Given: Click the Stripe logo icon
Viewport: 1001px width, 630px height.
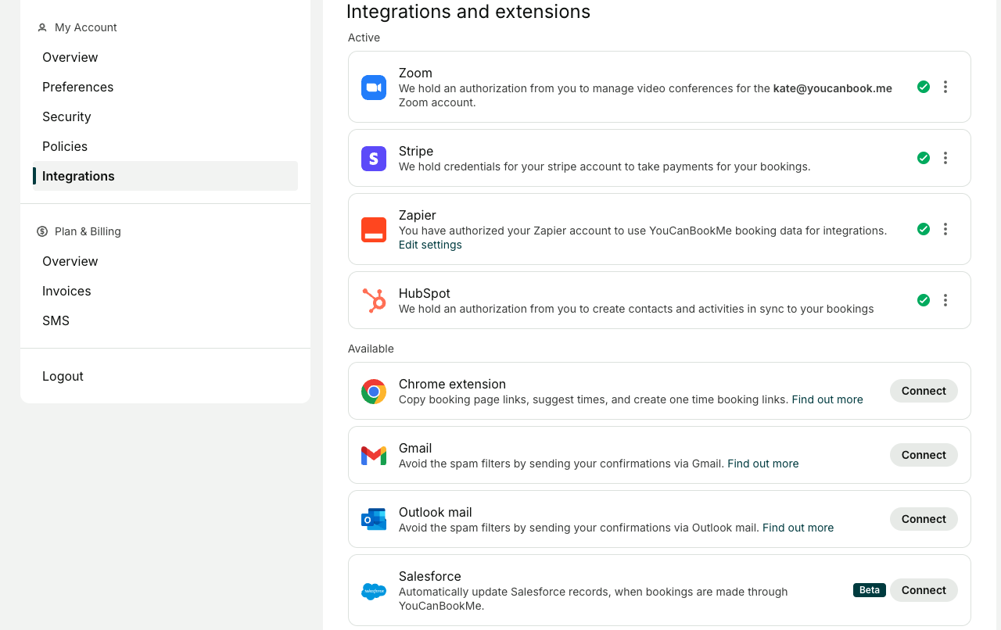Looking at the screenshot, I should 374,159.
